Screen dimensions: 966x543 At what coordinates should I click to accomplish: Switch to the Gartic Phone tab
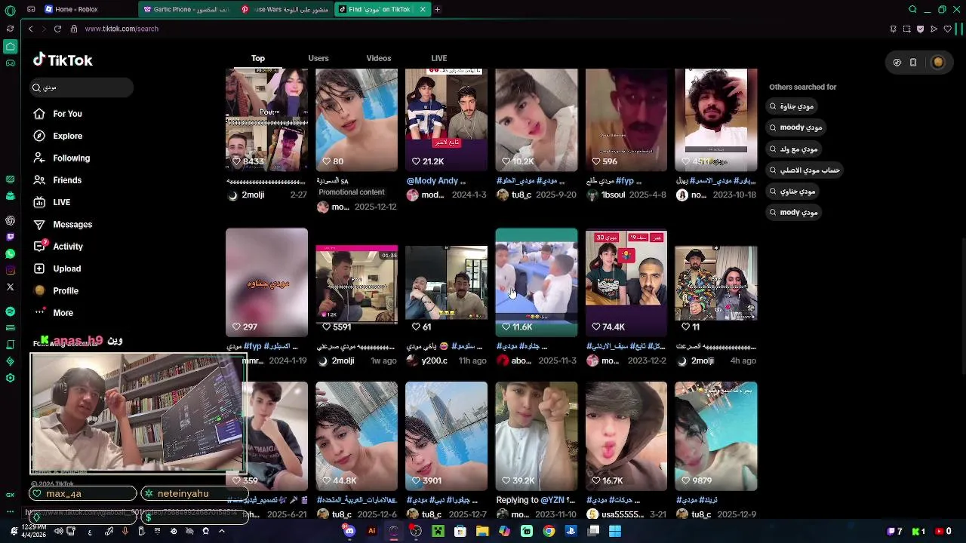[187, 10]
